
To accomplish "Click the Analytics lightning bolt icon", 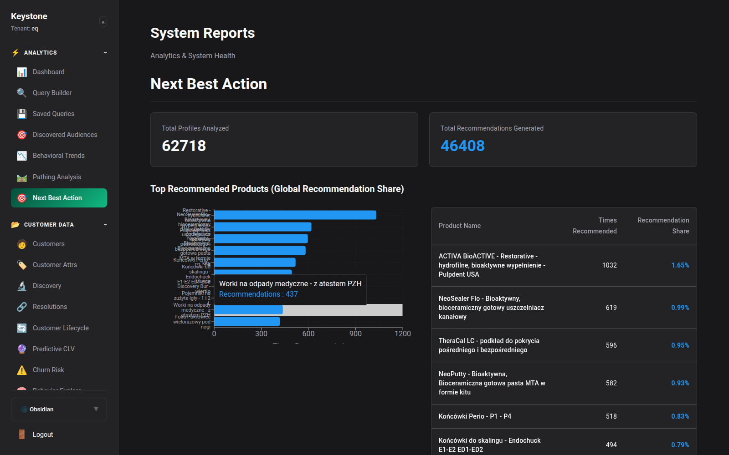I will [x=15, y=53].
